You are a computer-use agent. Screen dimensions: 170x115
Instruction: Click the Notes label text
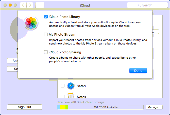pos(81,97)
